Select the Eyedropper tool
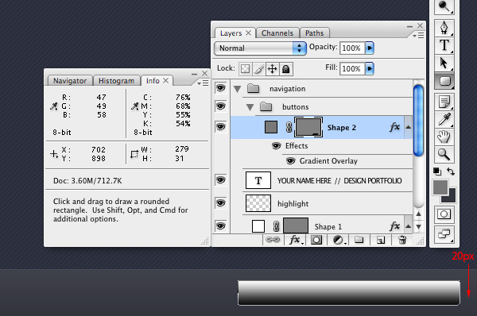 444,119
